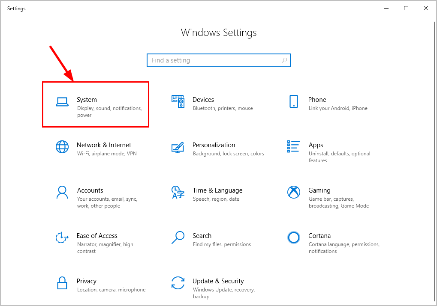Select the Search category title
Screen dimensions: 437x306
coord(202,236)
